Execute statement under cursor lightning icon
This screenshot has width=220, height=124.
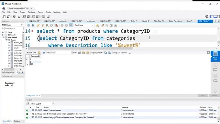[43, 25]
